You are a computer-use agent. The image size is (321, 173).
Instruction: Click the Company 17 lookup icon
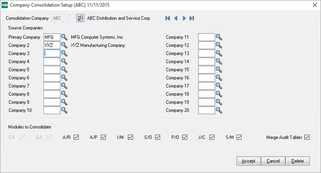(x=219, y=86)
